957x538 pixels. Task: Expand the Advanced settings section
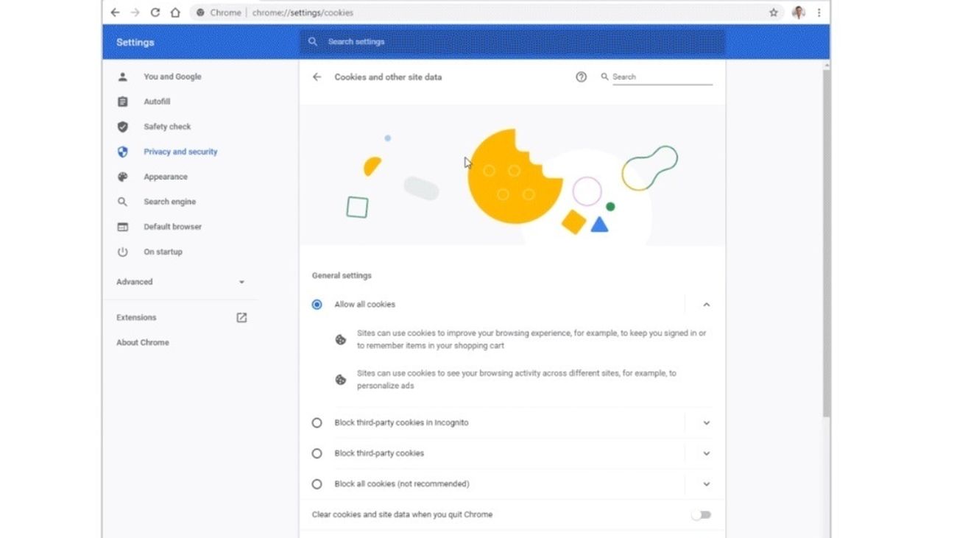click(241, 282)
